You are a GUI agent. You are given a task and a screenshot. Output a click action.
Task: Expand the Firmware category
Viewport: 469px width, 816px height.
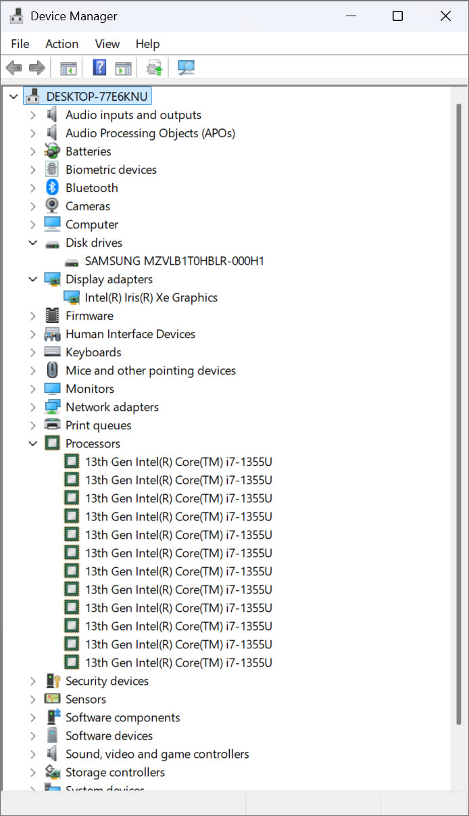tap(32, 316)
